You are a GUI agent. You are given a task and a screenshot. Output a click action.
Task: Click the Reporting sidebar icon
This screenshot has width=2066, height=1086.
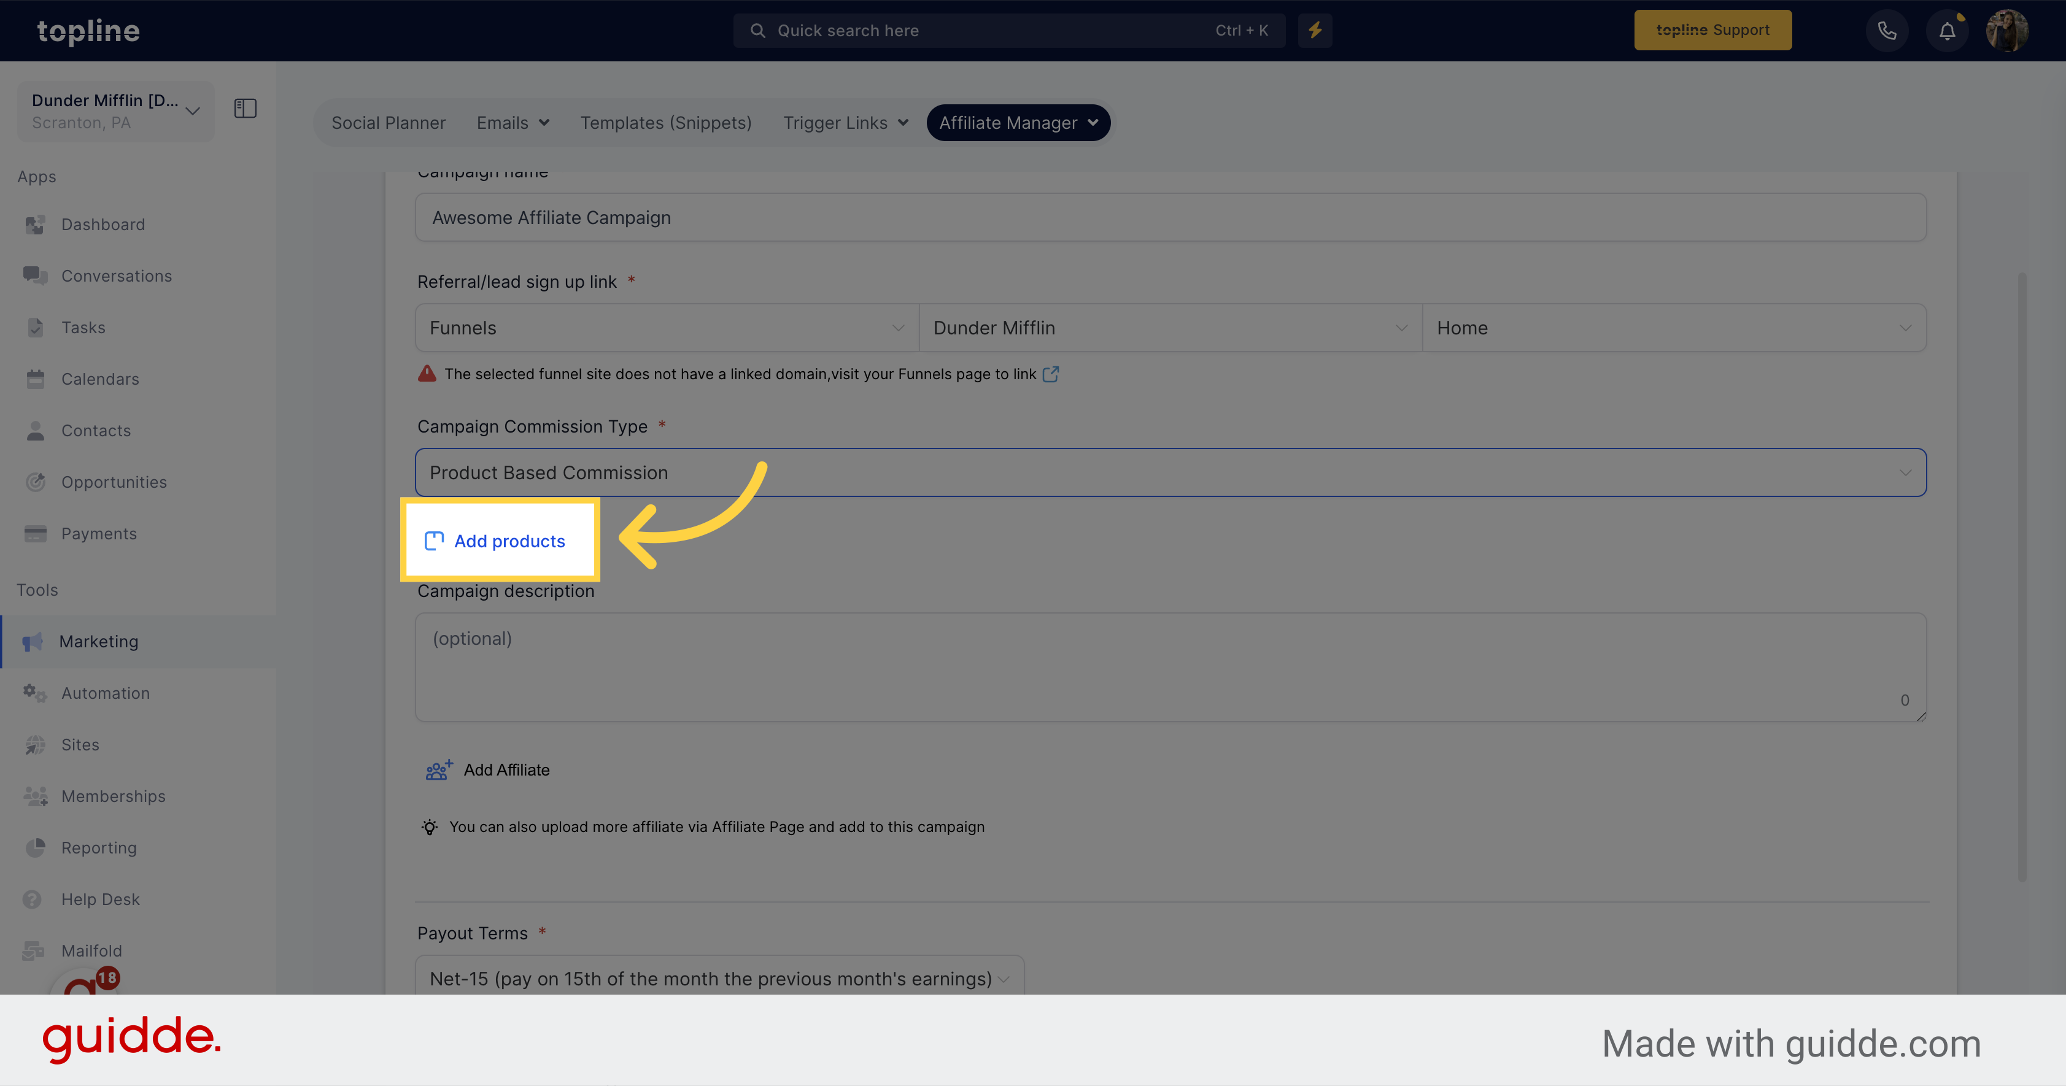pyautogui.click(x=37, y=847)
